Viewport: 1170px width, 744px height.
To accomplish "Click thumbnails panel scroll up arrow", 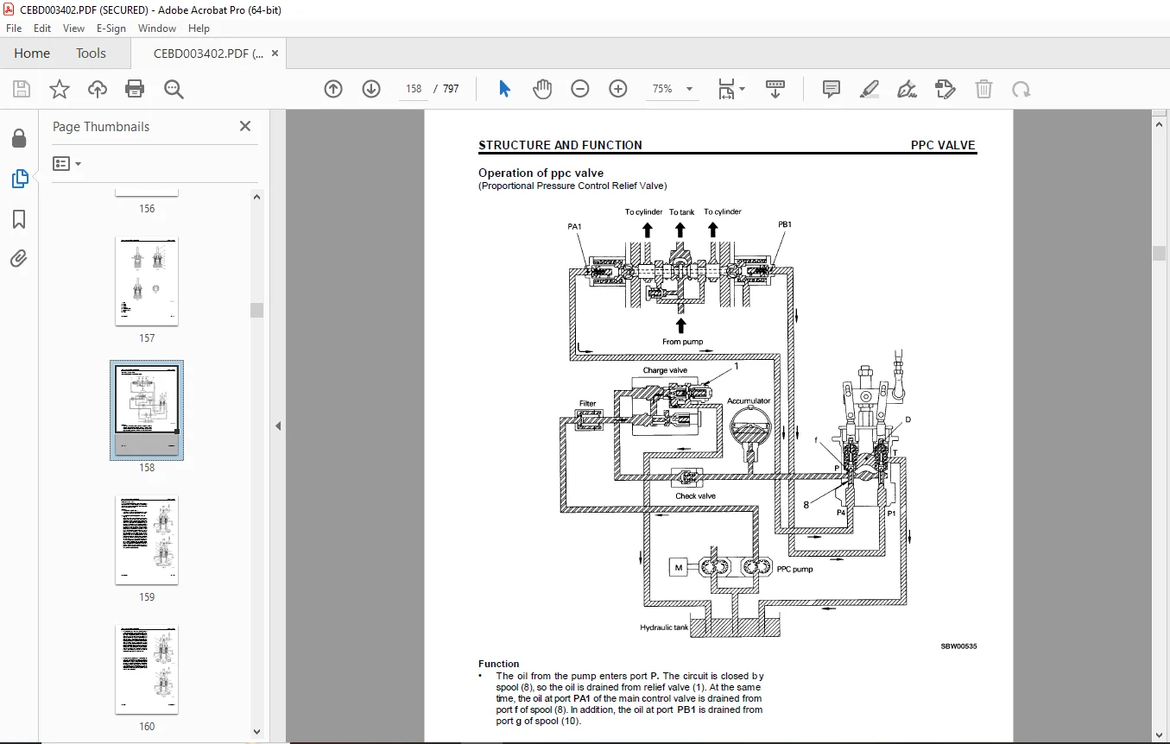I will click(x=257, y=197).
